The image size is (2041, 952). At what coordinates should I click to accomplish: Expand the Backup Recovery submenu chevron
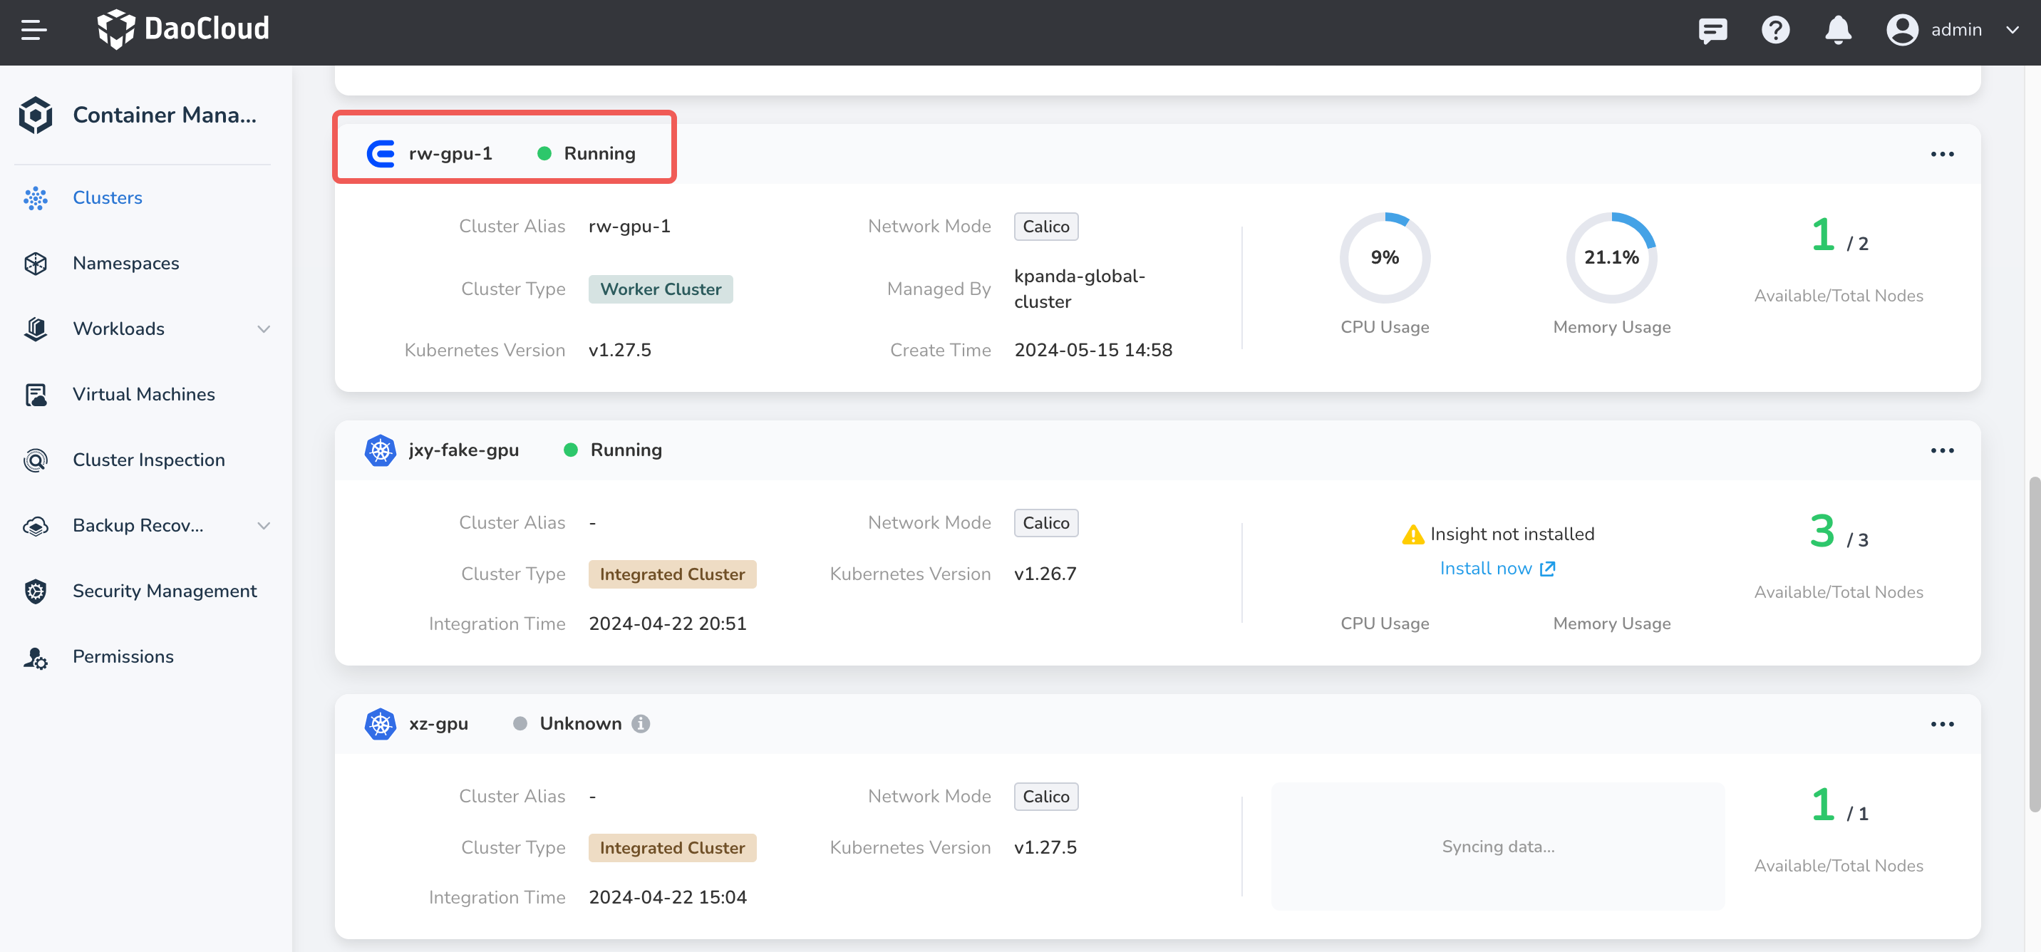[x=264, y=525]
